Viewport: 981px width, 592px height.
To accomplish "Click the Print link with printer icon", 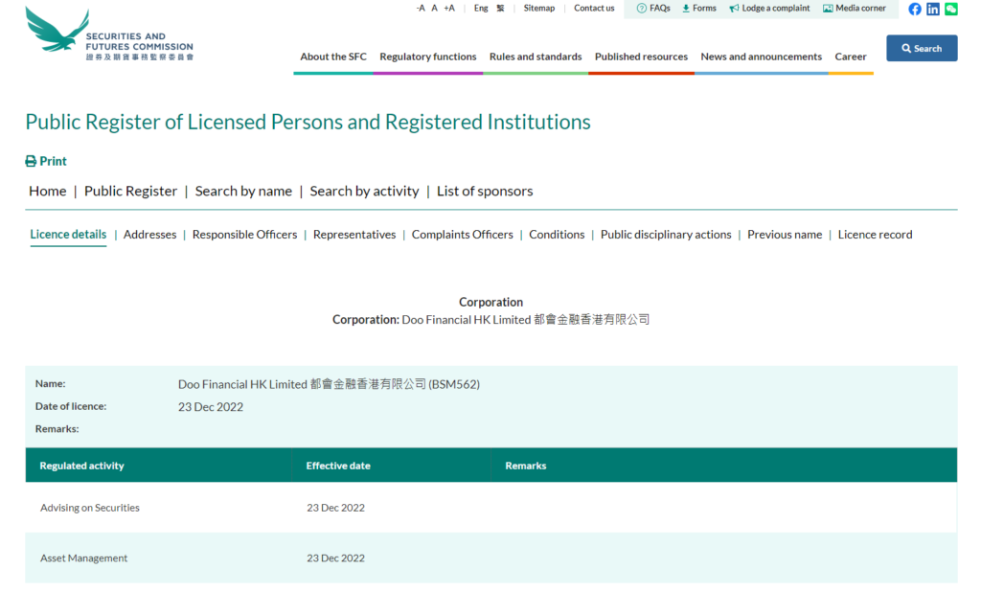I will [x=46, y=161].
